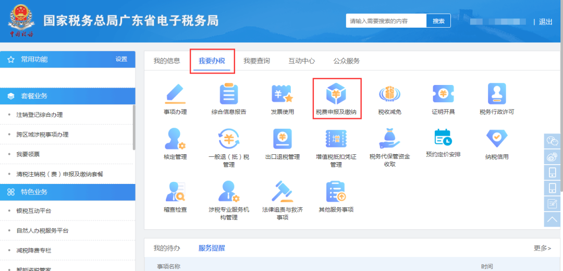Switch to 我要查询 tab
This screenshot has width=563, height=271.
(x=256, y=60)
